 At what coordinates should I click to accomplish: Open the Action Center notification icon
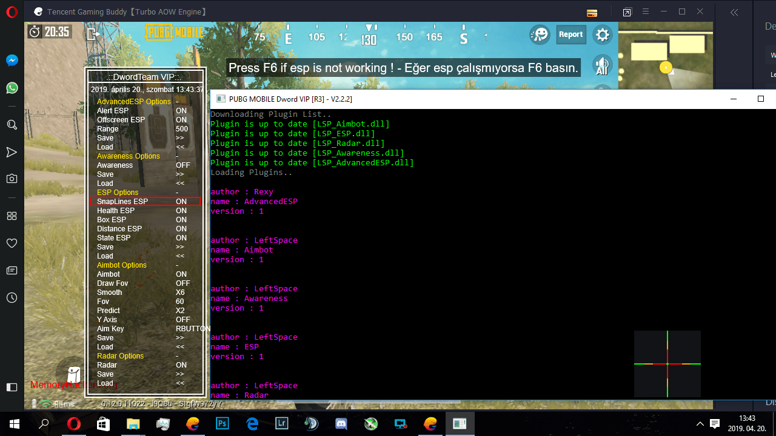point(715,424)
